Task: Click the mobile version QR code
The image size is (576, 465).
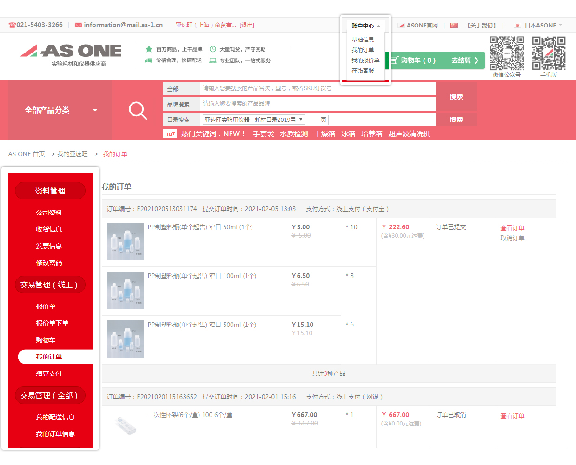Action: (x=549, y=53)
